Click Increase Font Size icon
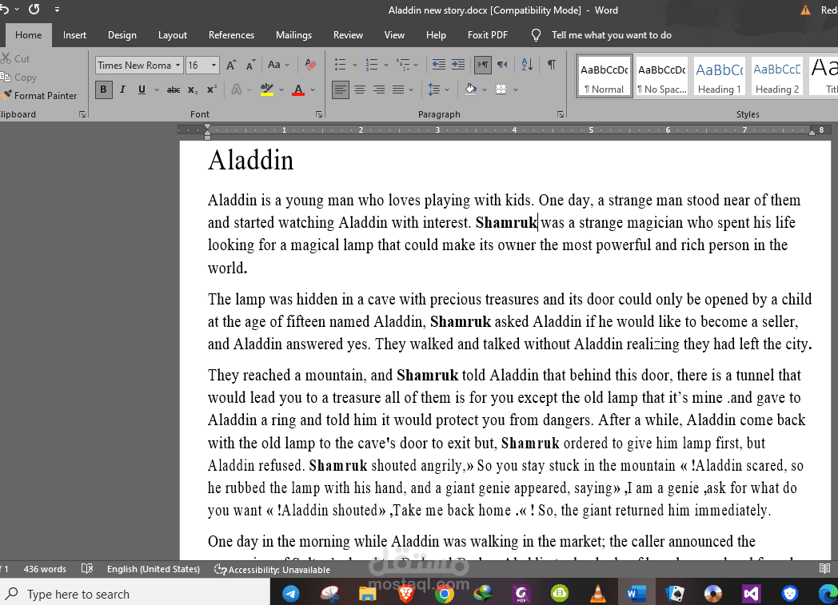838x605 pixels. [231, 66]
